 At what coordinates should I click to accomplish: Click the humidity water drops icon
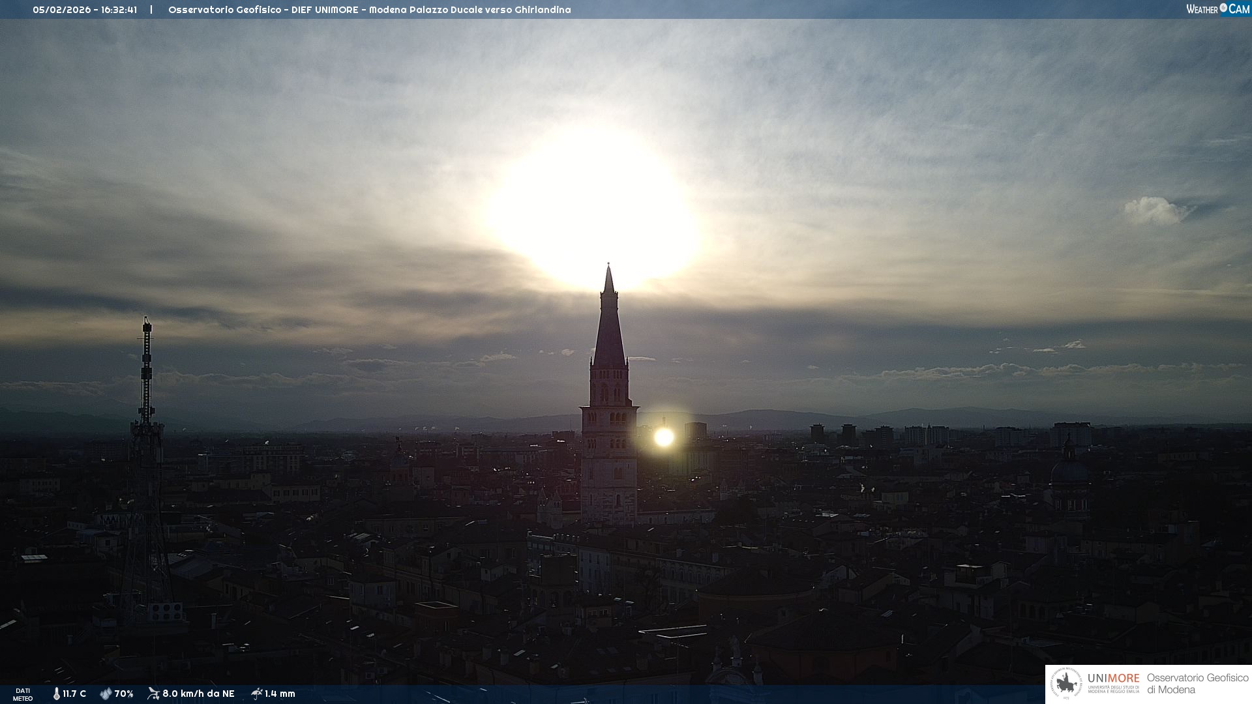106,694
